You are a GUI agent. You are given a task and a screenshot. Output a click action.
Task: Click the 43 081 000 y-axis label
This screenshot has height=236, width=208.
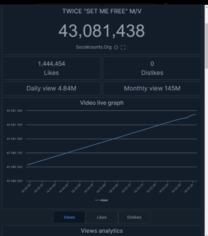point(15,139)
